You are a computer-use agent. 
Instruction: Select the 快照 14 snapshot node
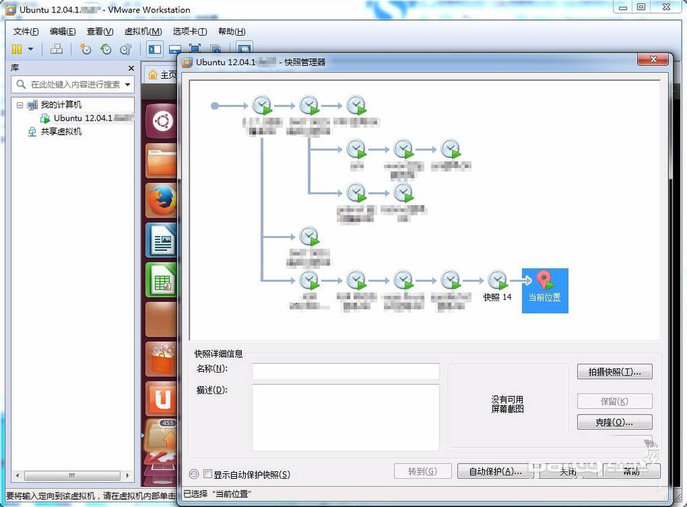point(497,280)
